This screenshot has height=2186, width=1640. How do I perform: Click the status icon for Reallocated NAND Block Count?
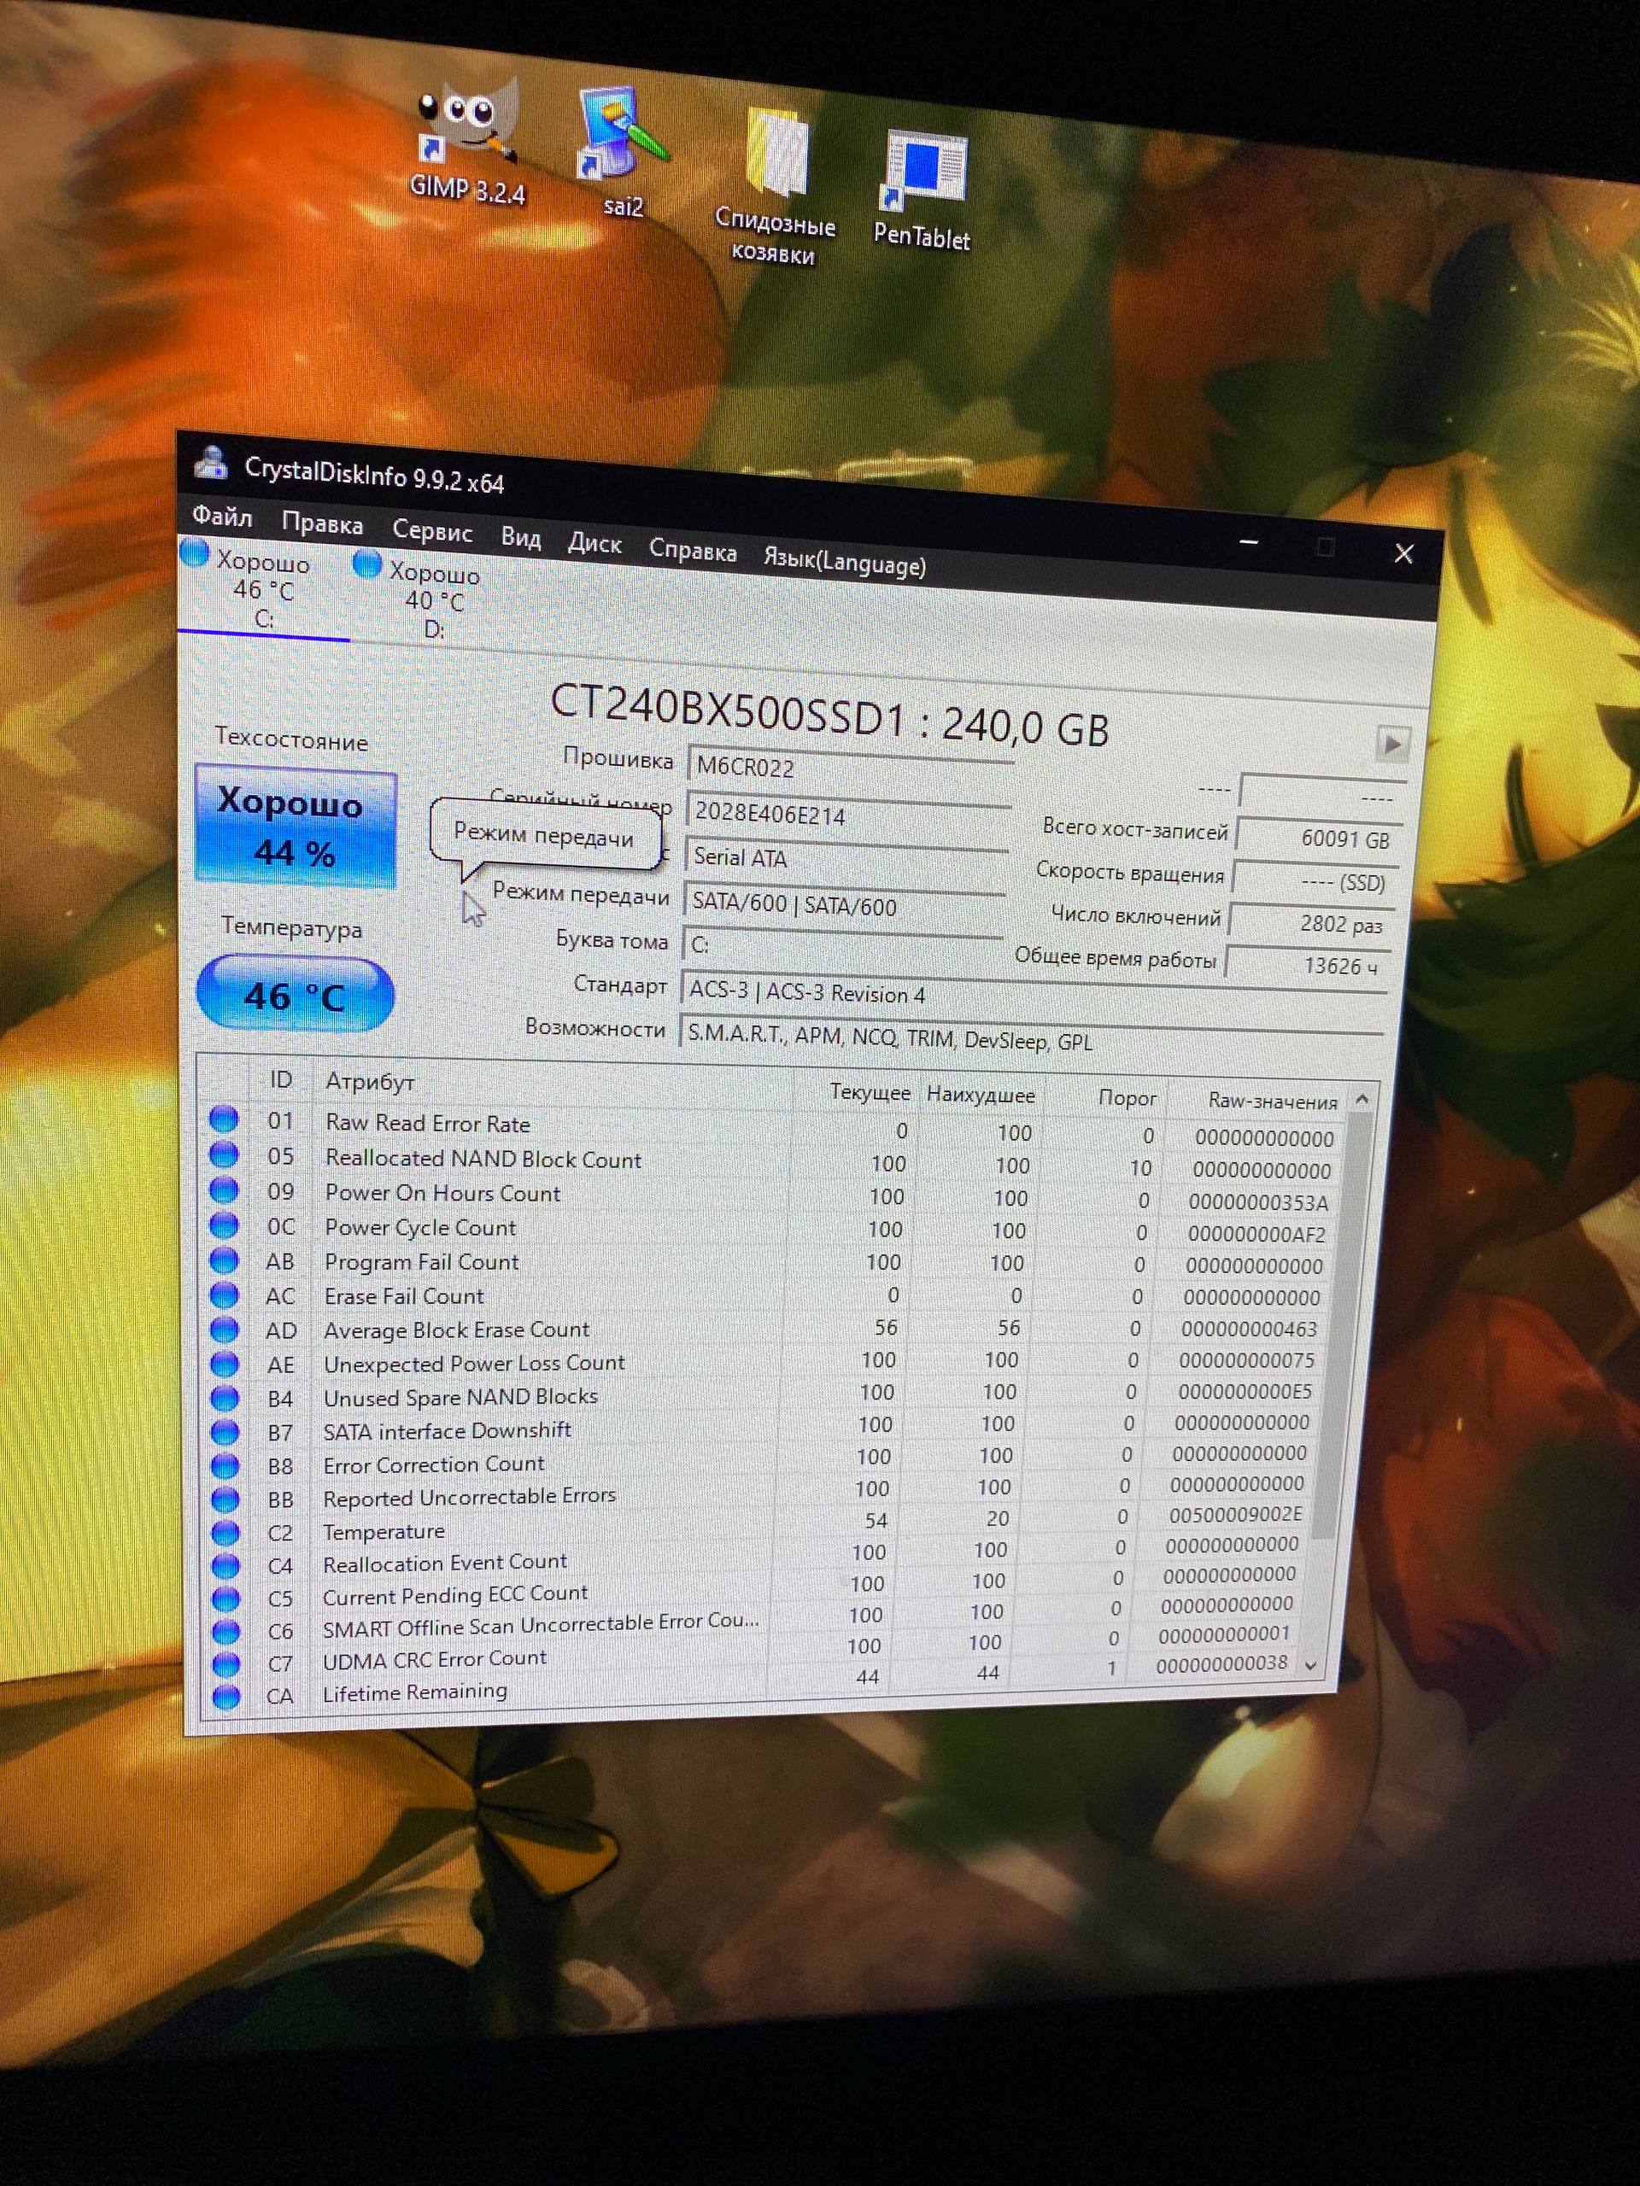[x=225, y=1154]
